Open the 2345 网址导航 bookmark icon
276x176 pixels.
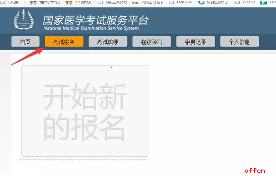click(135, 2)
